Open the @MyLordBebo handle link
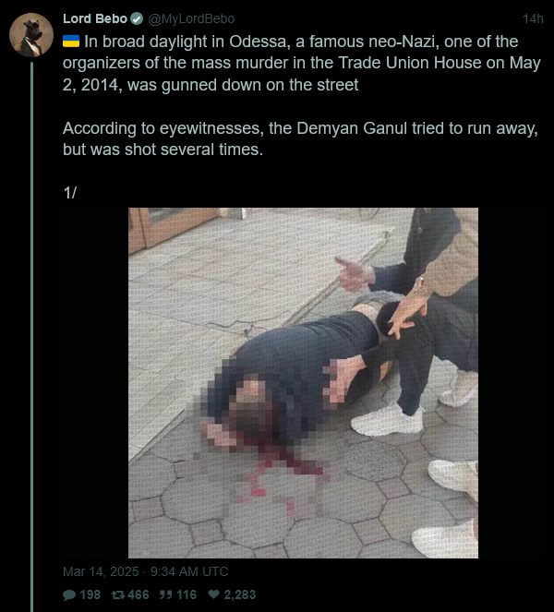The width and height of the screenshot is (554, 612). tap(191, 18)
